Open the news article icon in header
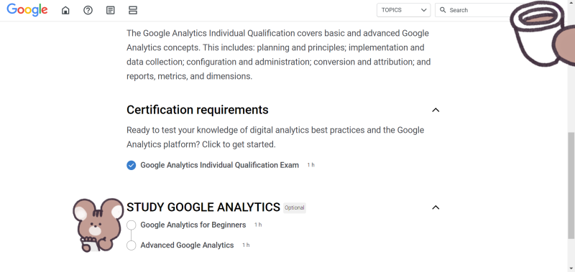This screenshot has width=575, height=272. click(110, 10)
